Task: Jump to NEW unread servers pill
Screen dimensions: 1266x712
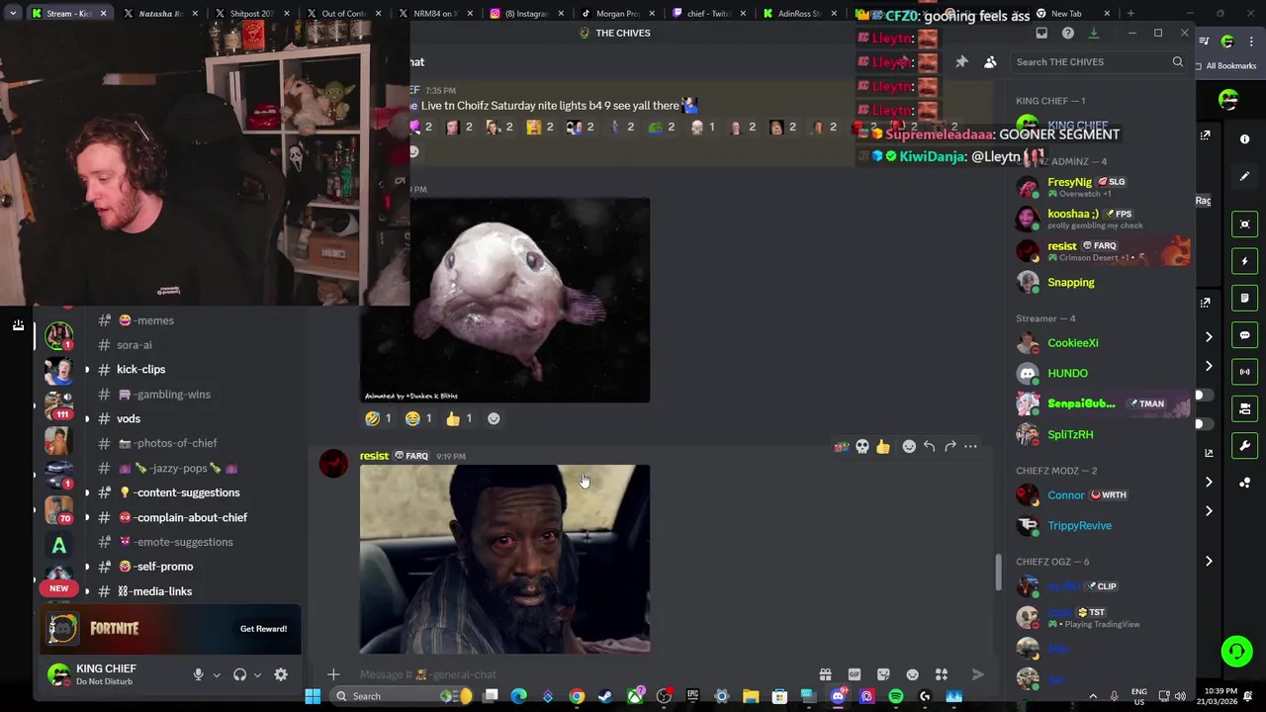Action: (x=58, y=587)
